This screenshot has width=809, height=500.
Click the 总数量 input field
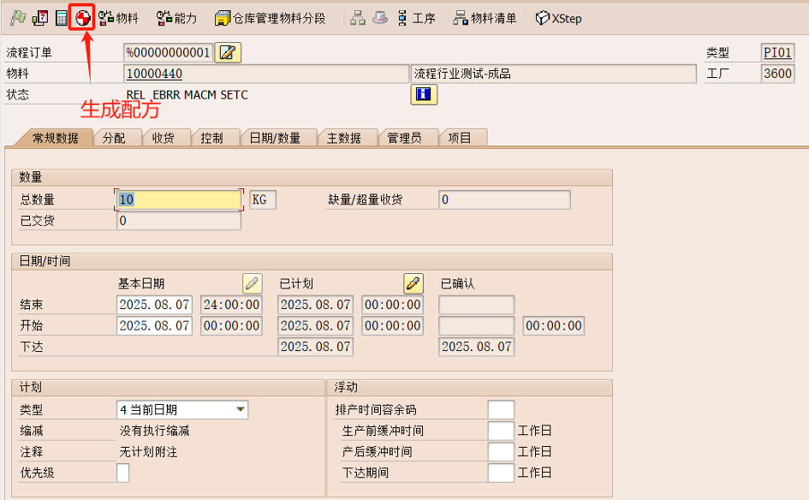click(x=179, y=199)
